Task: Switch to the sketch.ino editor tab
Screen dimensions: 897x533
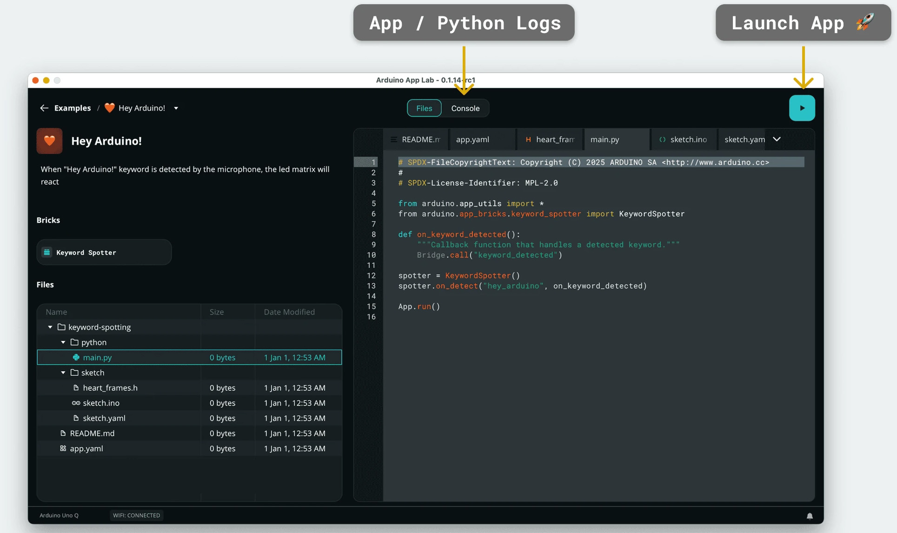Action: click(688, 140)
